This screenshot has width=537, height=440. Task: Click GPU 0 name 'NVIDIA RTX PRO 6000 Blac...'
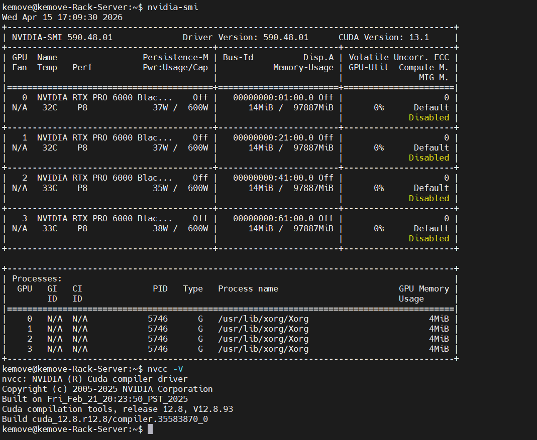[x=104, y=97]
